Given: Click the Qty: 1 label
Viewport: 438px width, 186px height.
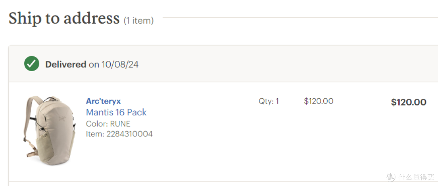Looking at the screenshot, I should pos(269,101).
